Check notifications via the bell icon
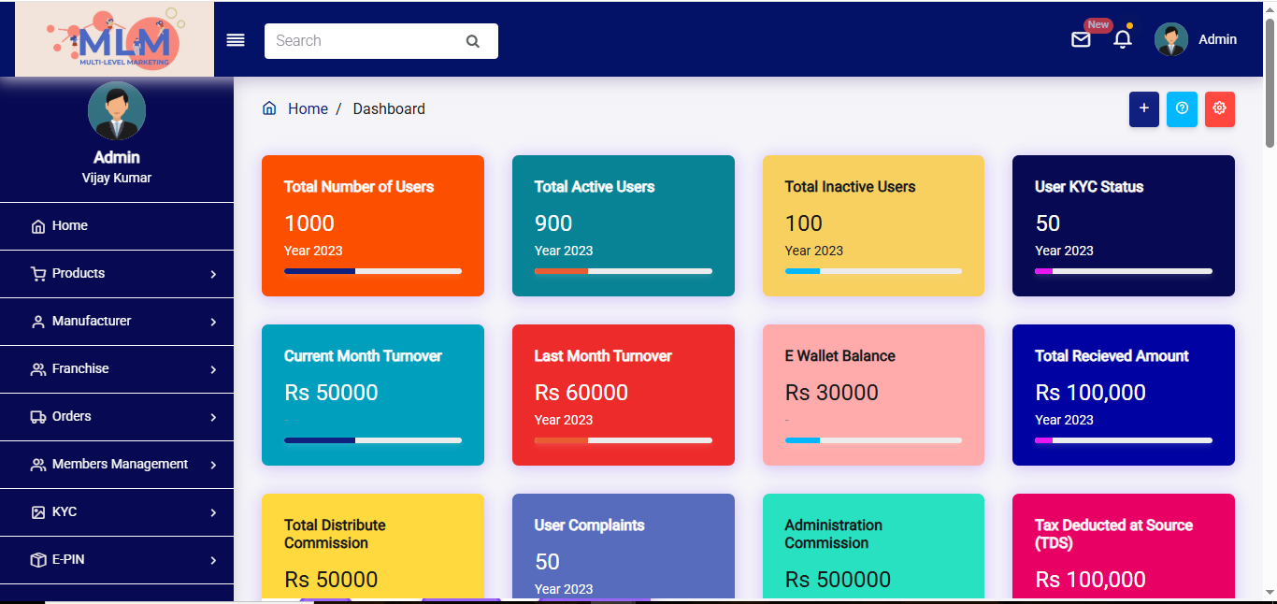The height and width of the screenshot is (604, 1277). pyautogui.click(x=1122, y=40)
